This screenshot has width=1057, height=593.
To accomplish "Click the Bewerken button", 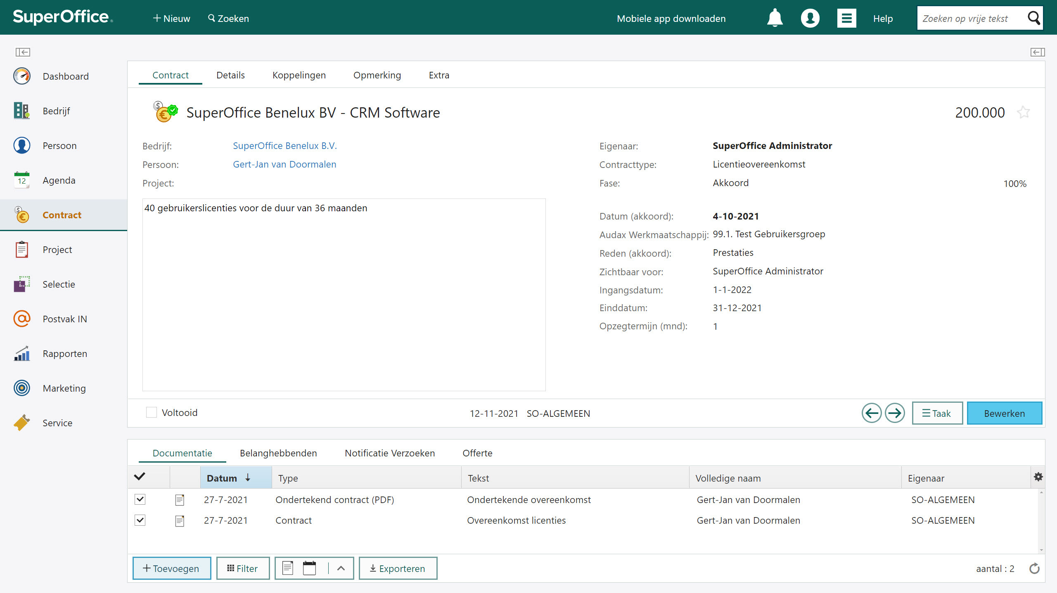I will (1004, 413).
